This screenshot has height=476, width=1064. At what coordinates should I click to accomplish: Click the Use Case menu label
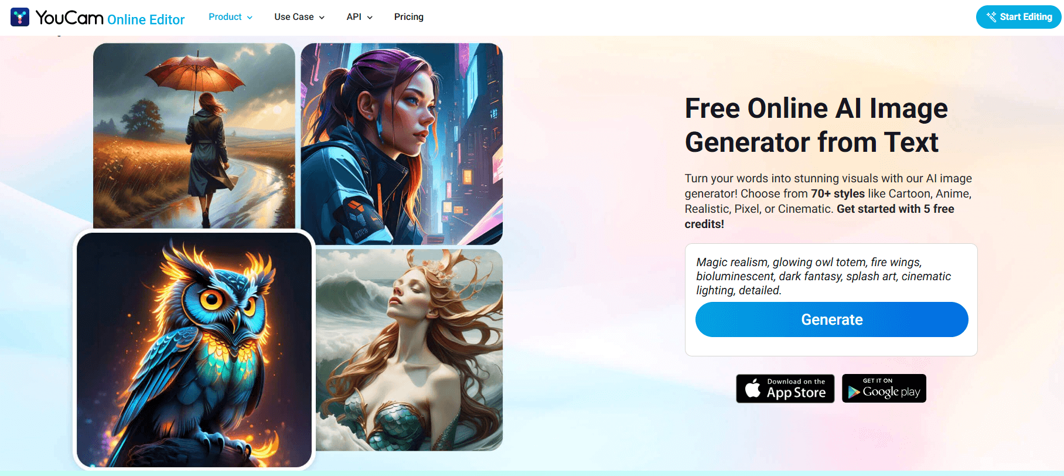294,17
